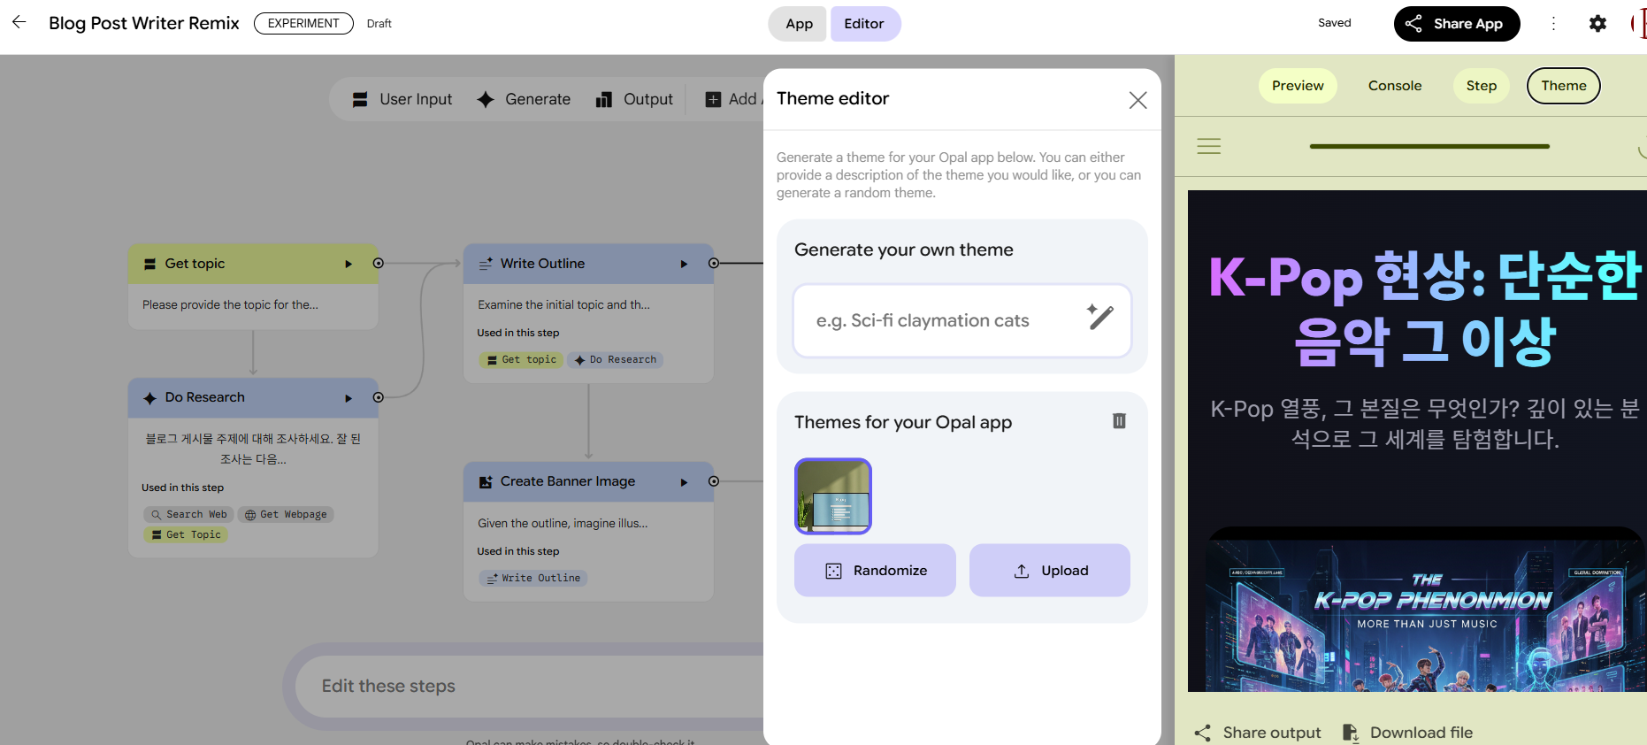This screenshot has height=745, width=1647.
Task: Click the EXPERIMENT badge
Action: (x=303, y=23)
